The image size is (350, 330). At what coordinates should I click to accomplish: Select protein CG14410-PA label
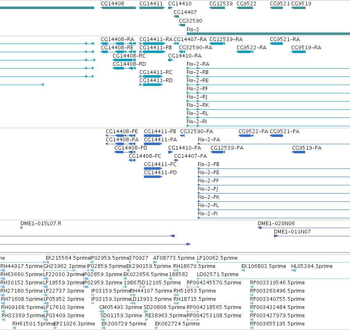tap(185, 148)
